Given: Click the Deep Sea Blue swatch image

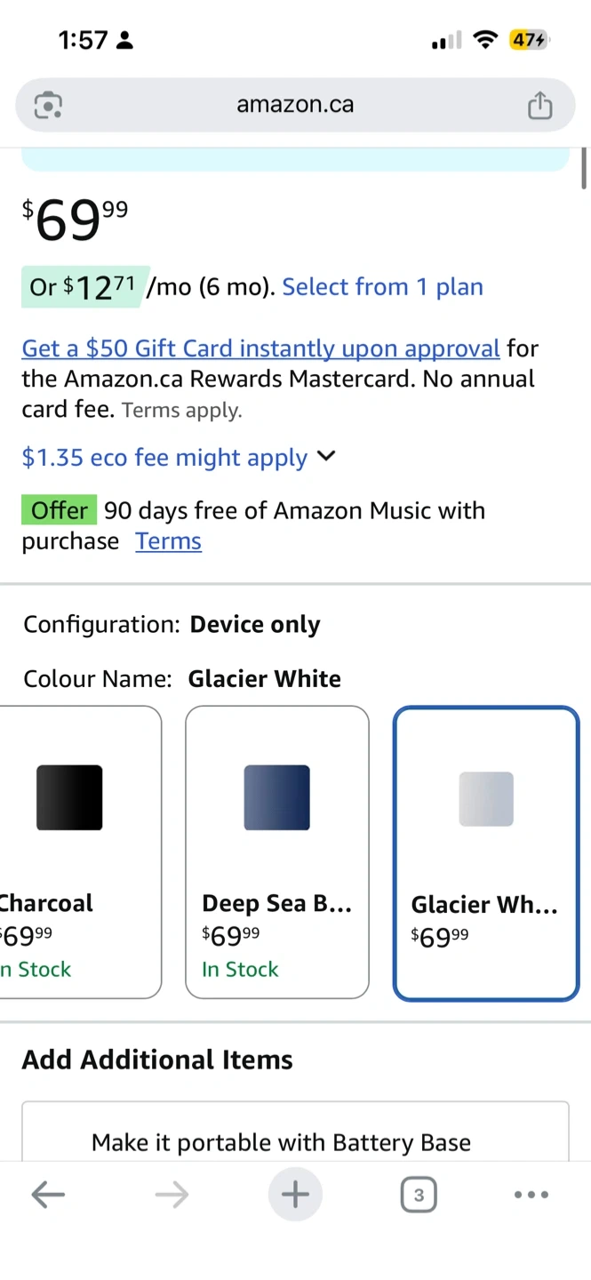Looking at the screenshot, I should point(277,797).
